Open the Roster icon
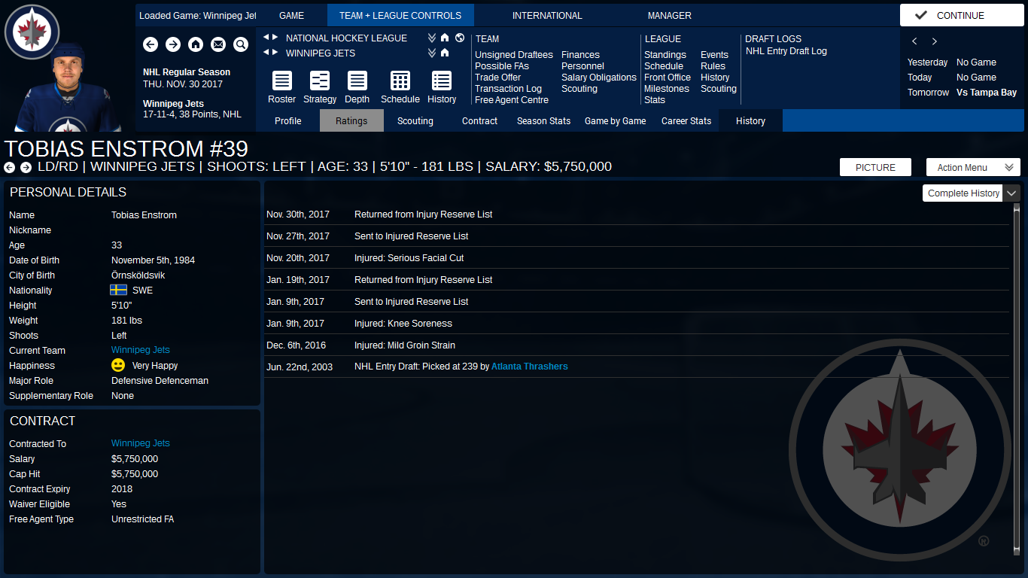This screenshot has width=1028, height=578. (x=282, y=81)
